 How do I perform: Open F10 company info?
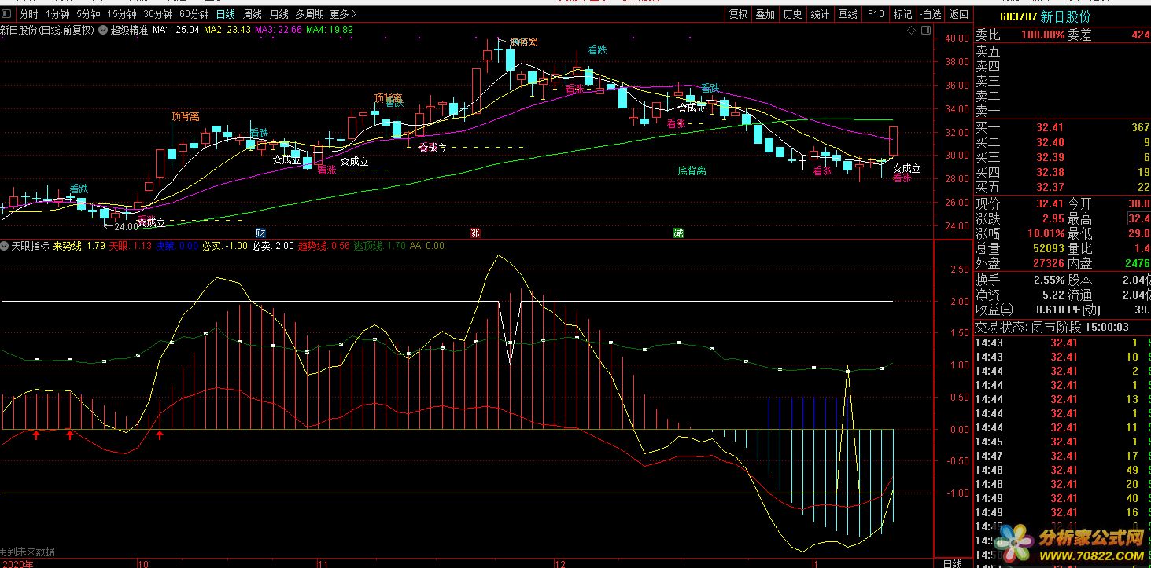click(876, 13)
